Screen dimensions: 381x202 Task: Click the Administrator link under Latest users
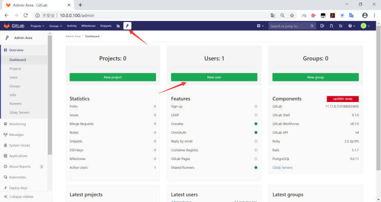[181, 201]
